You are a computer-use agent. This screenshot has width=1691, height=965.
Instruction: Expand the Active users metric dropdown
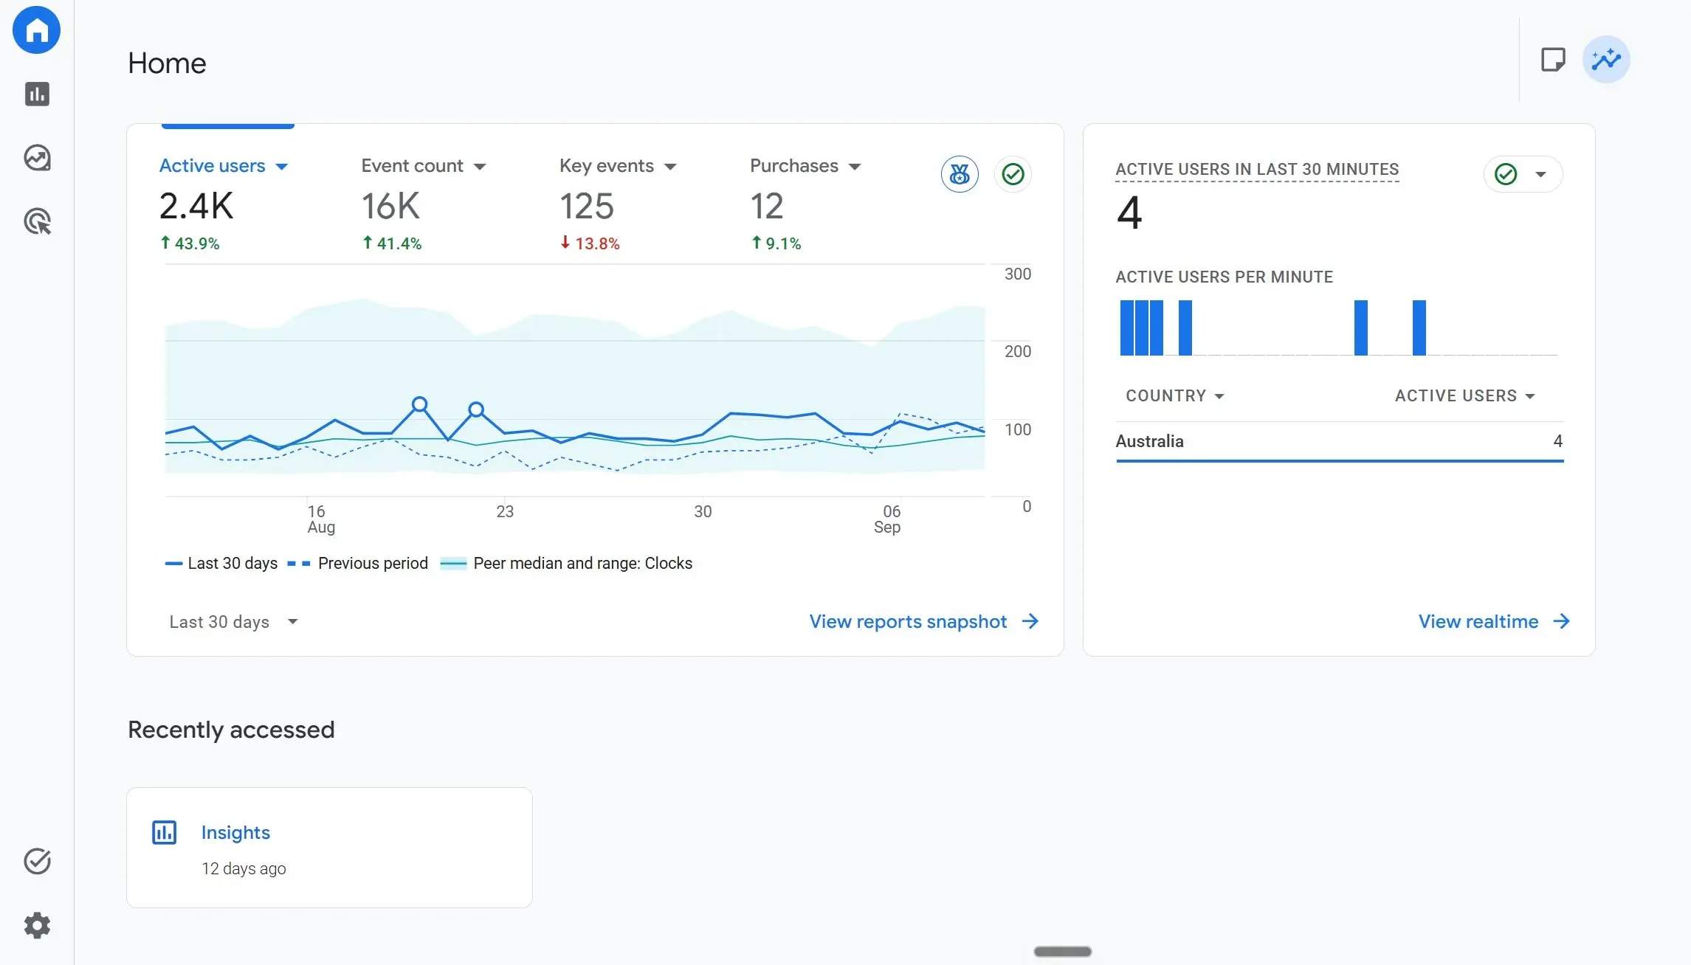point(281,167)
